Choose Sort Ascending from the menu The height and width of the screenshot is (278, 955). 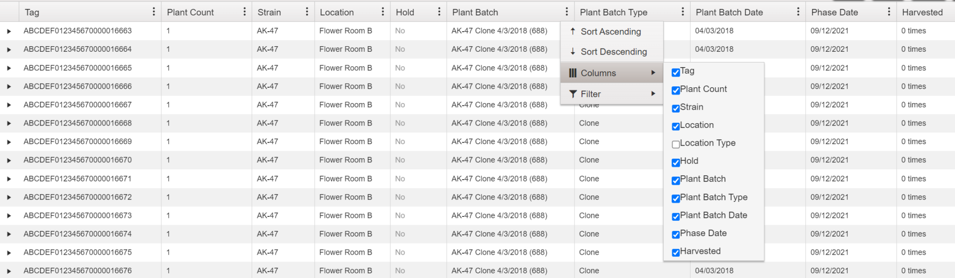coord(610,32)
